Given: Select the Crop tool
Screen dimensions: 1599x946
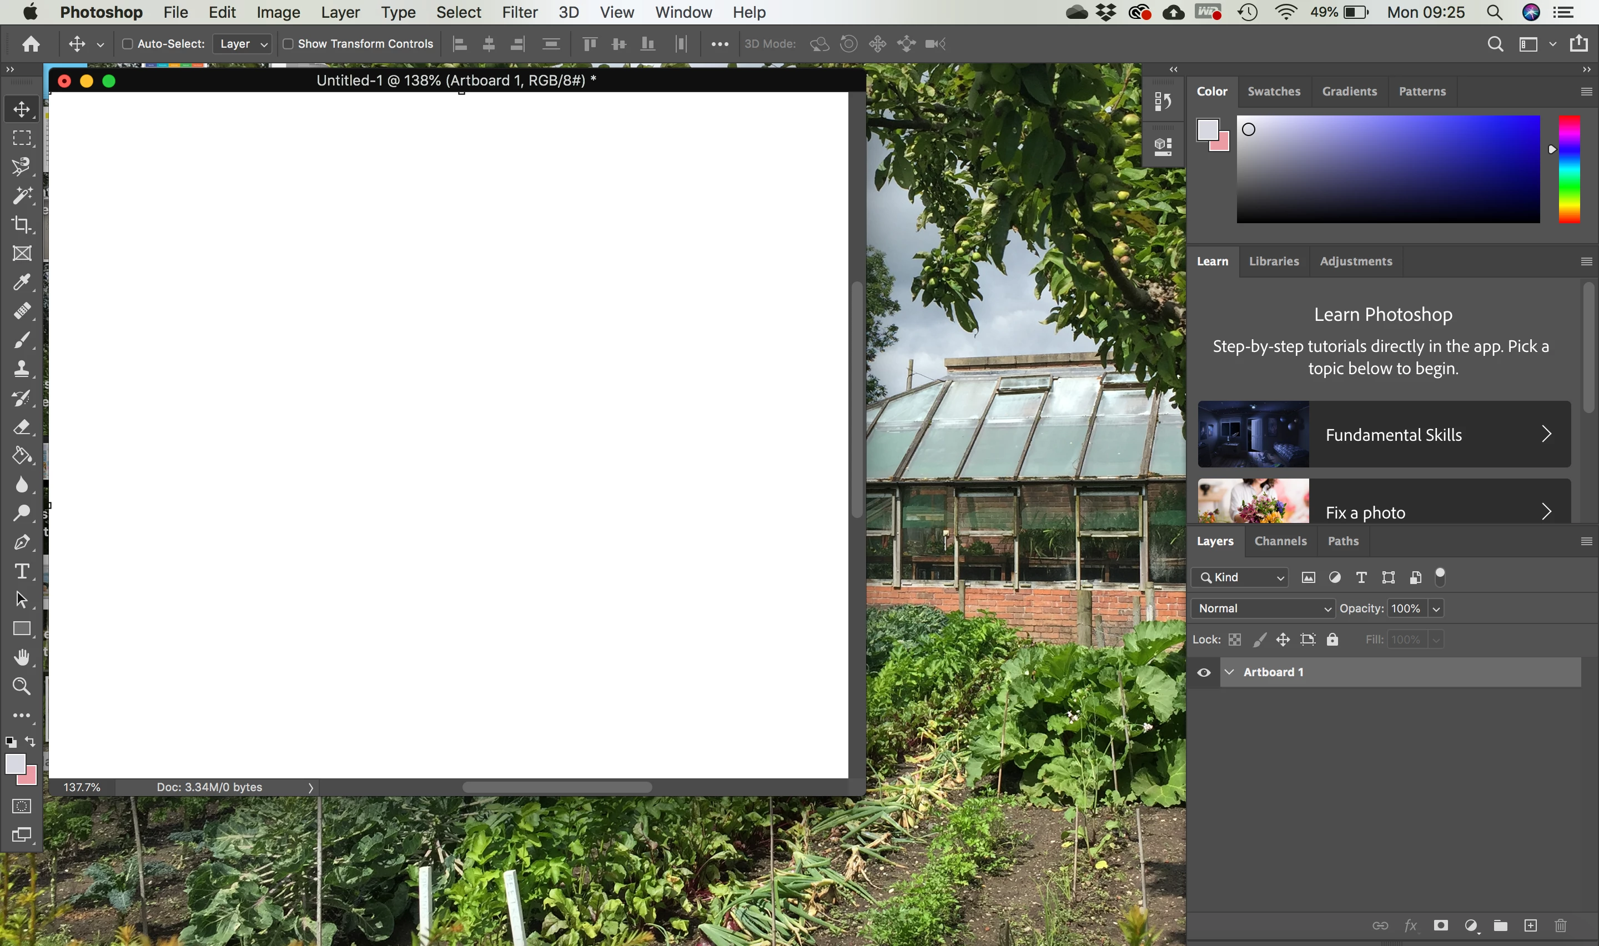Looking at the screenshot, I should [x=22, y=224].
